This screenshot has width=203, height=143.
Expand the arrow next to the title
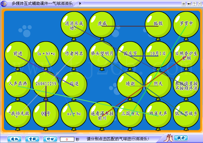tap(80, 4)
